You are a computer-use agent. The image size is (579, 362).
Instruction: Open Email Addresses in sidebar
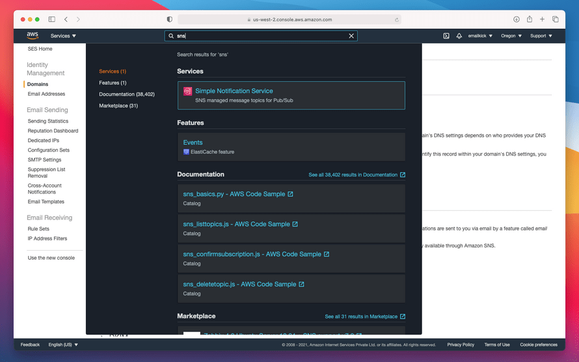coord(46,94)
